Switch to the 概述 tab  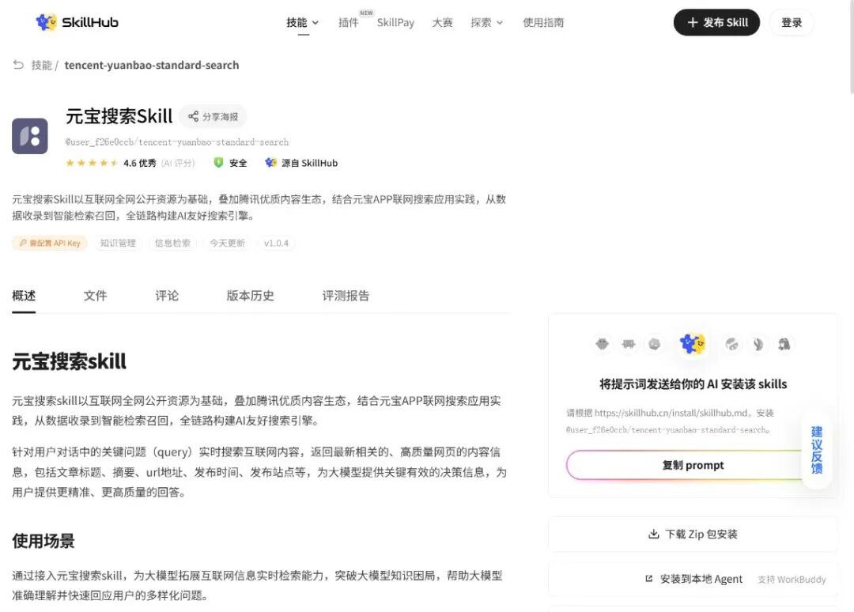(x=24, y=296)
